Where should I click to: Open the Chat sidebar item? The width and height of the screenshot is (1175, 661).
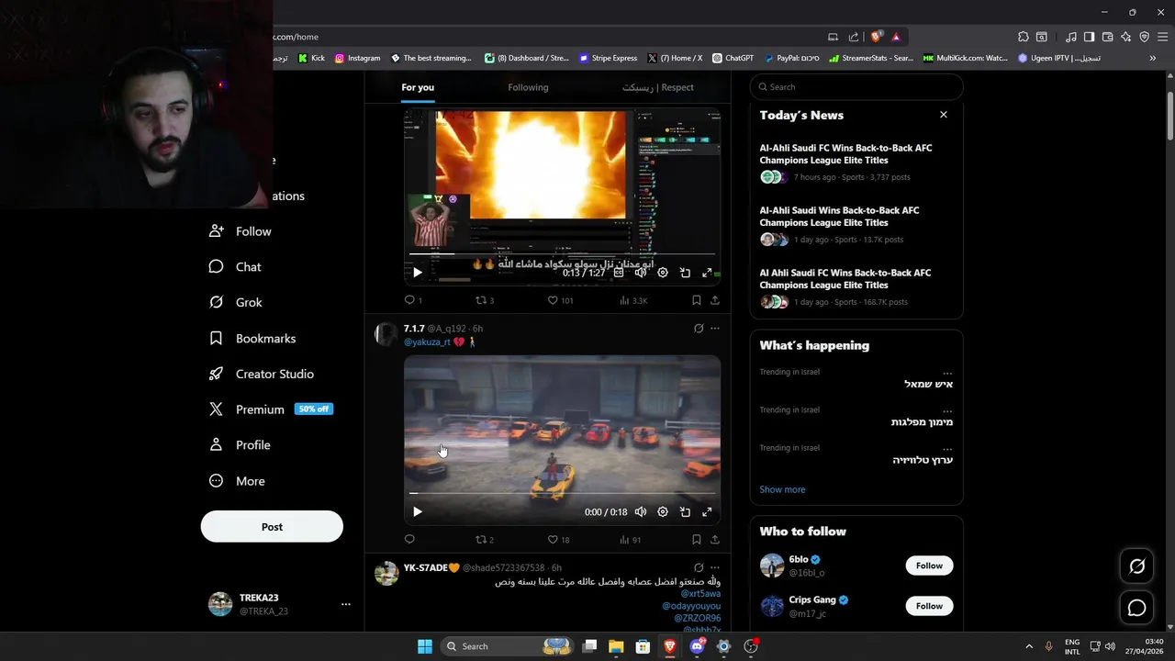point(235,266)
